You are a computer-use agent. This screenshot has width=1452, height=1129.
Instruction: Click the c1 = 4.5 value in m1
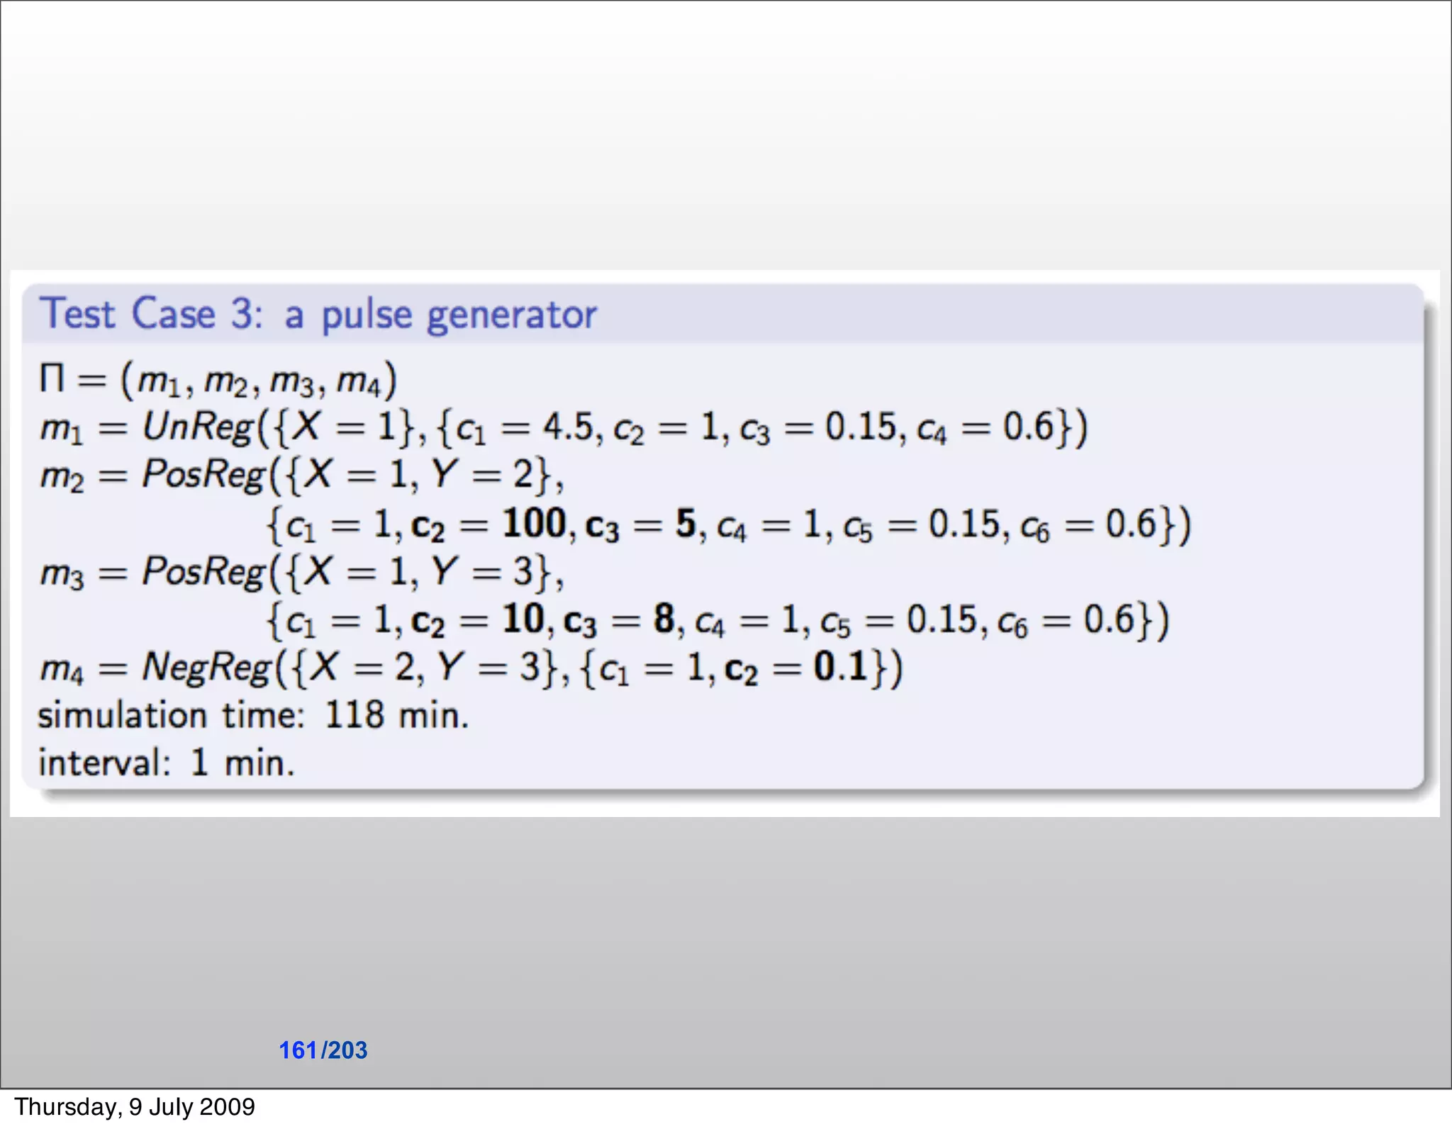[x=523, y=428]
